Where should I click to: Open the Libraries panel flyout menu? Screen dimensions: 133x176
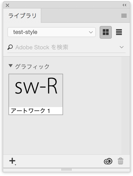pos(124,16)
